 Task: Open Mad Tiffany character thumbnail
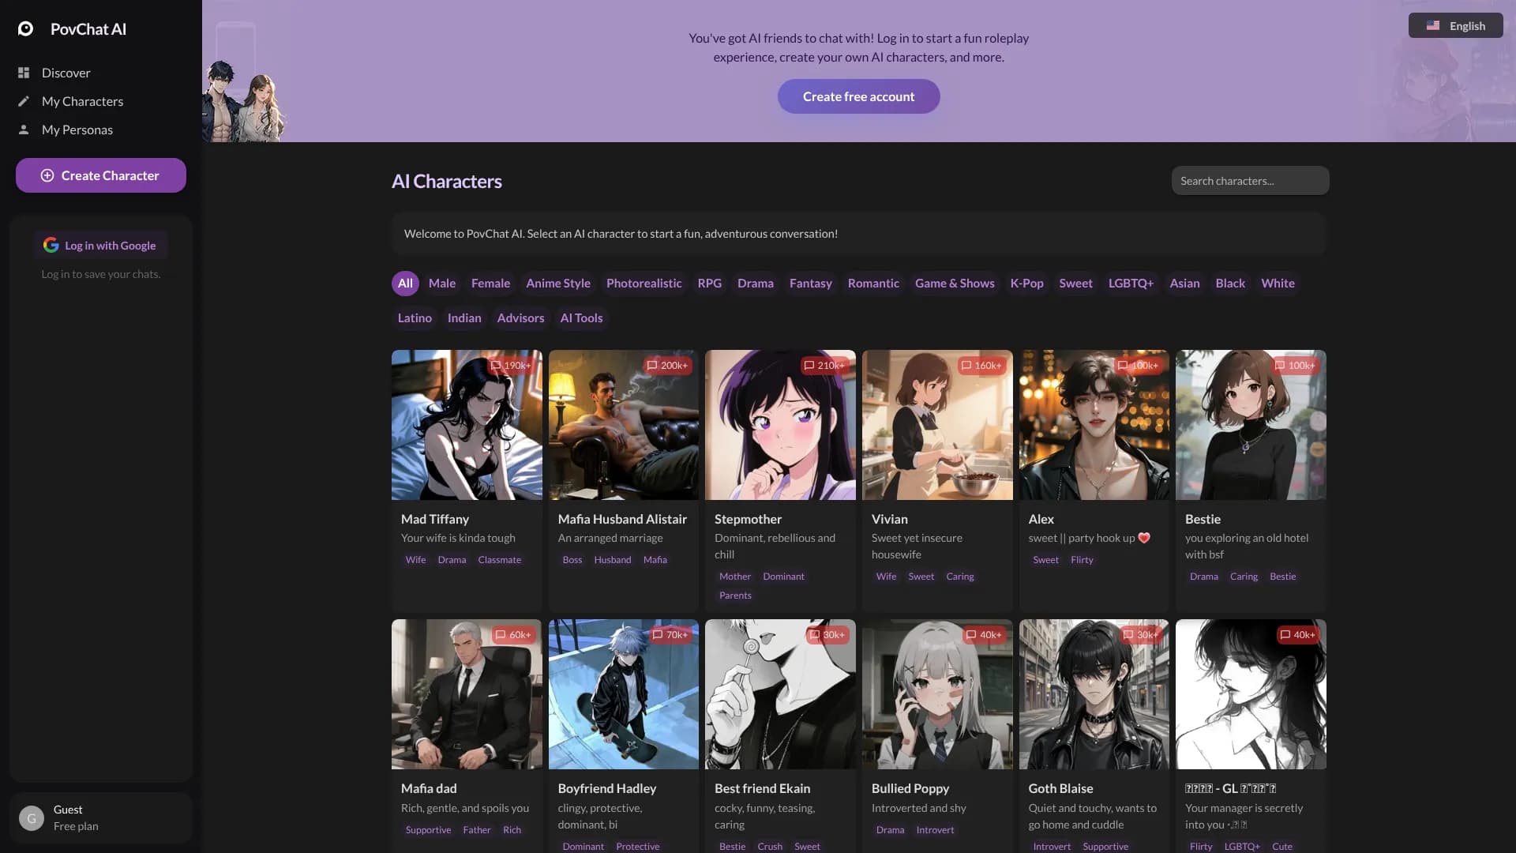(467, 425)
